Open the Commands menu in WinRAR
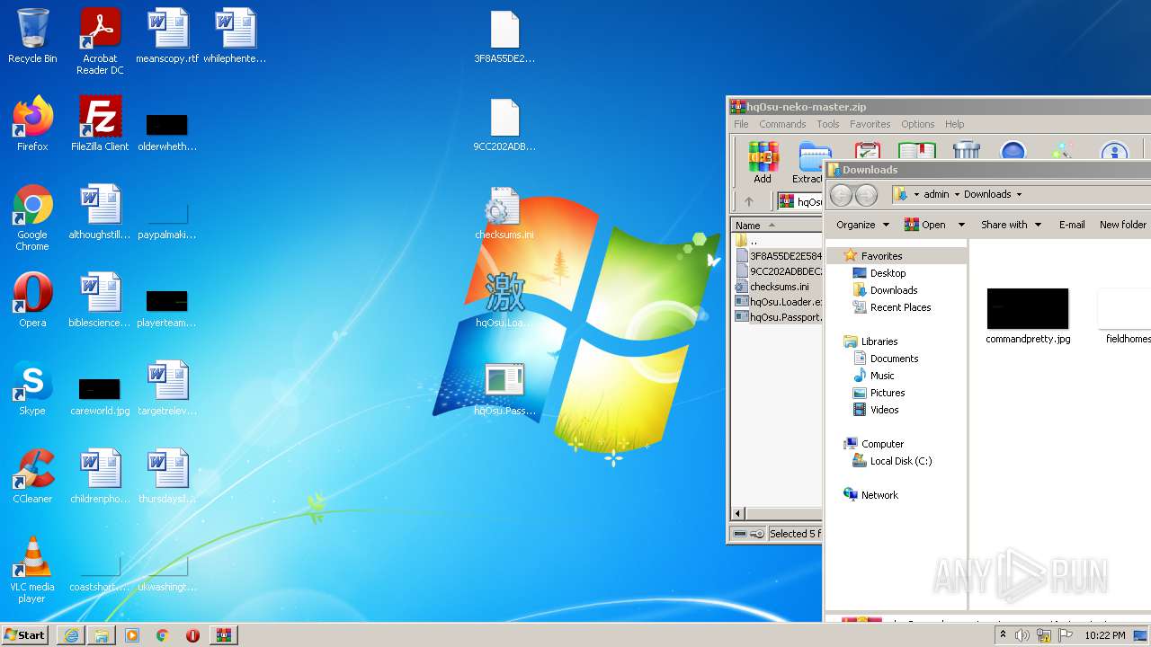The width and height of the screenshot is (1151, 647). (782, 124)
